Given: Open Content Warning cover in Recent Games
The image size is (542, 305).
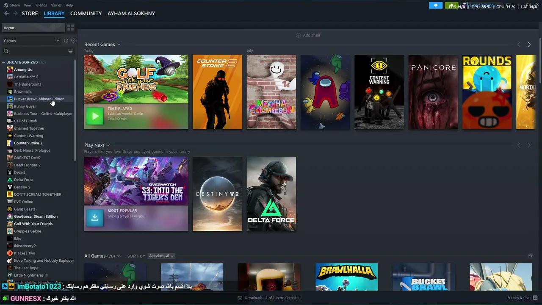Looking at the screenshot, I should click(379, 92).
